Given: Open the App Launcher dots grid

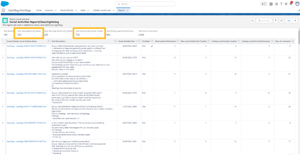Looking at the screenshot, I should 3,10.
